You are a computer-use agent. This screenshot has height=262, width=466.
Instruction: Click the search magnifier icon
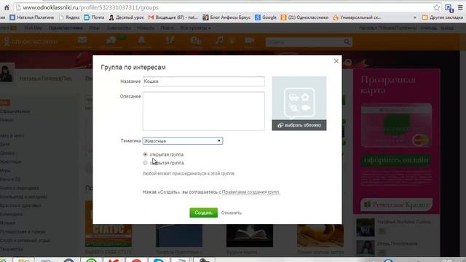coord(347,42)
